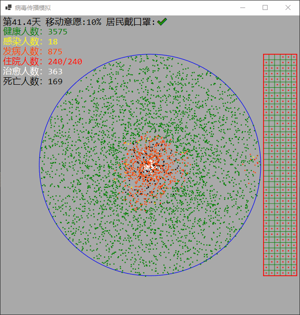Click the hospitalized value 240/240
The height and width of the screenshot is (315, 300).
pyautogui.click(x=65, y=62)
